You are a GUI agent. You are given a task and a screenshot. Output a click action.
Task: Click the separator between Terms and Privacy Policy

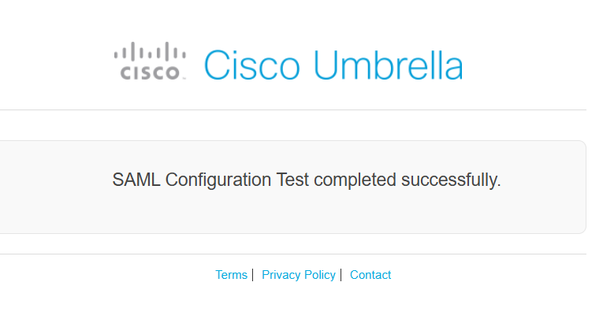point(252,275)
